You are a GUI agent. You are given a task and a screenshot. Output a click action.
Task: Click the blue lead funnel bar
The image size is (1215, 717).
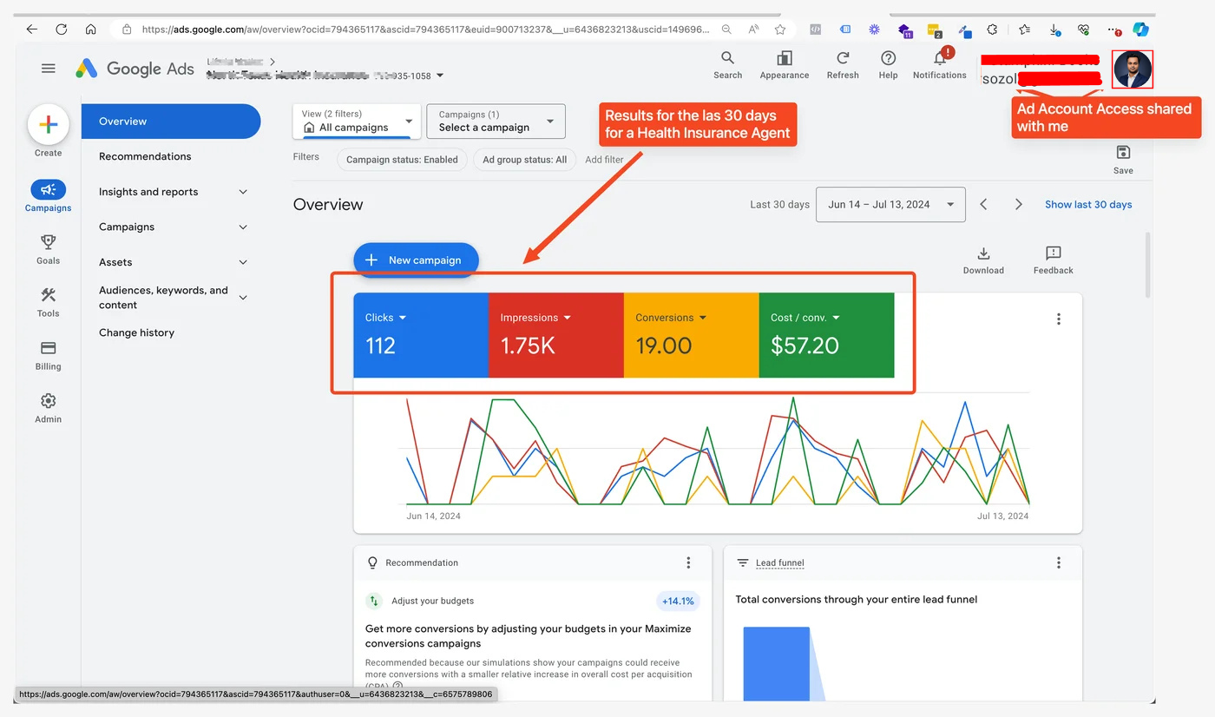tap(777, 663)
